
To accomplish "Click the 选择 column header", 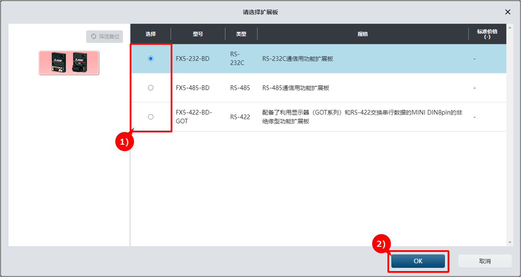I will coord(151,34).
